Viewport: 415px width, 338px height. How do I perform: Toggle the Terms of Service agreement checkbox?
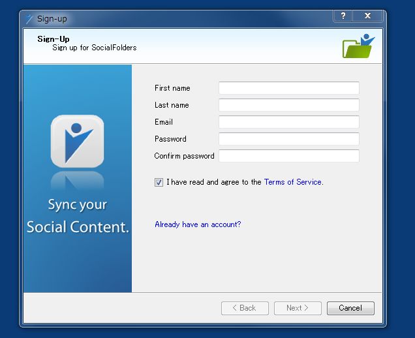(159, 182)
